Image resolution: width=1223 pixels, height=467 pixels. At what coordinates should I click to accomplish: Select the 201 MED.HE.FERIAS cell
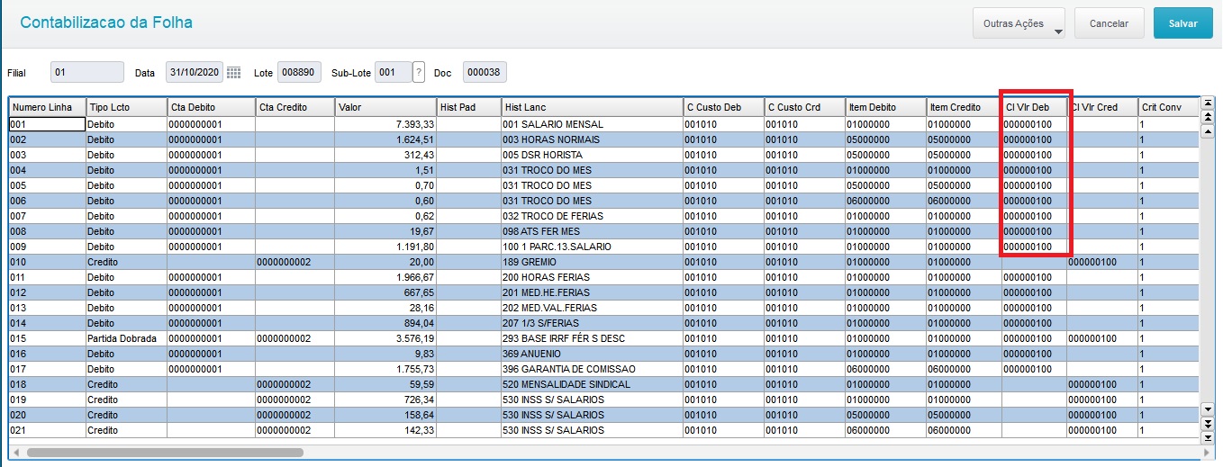coord(592,292)
